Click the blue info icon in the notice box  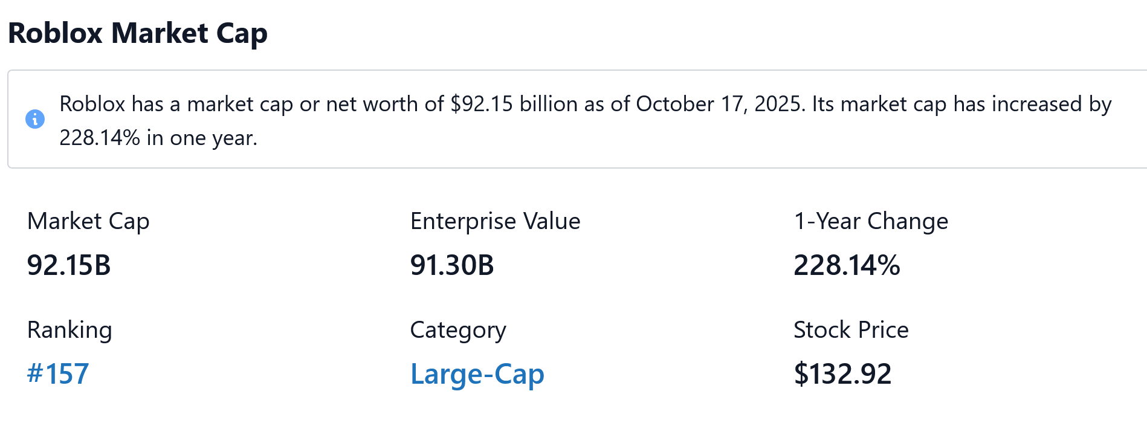pyautogui.click(x=35, y=119)
